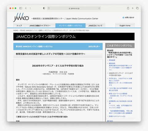
Task: Open the Share icon in toolbar
Action: [128, 8]
